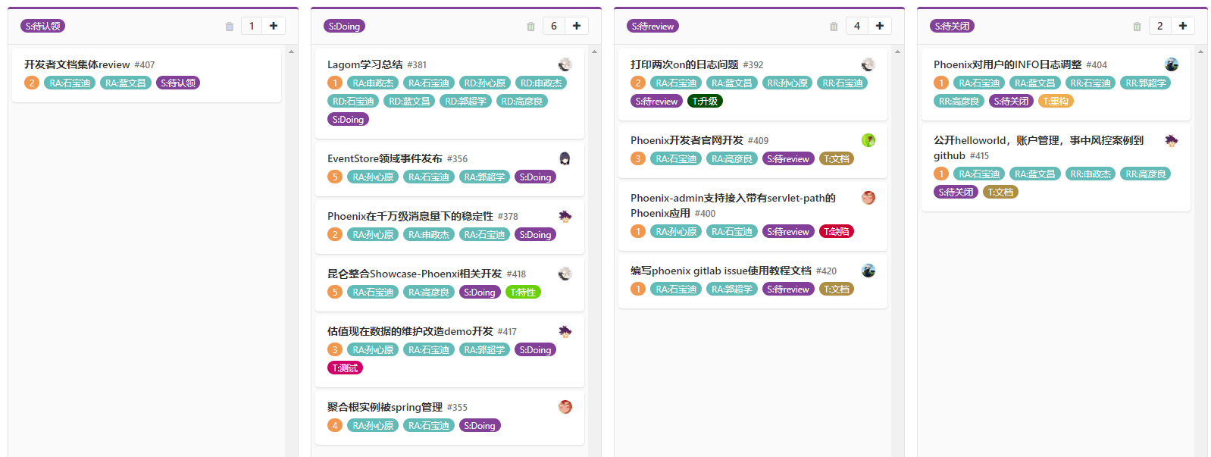
Task: Click the trash icon in S:待认领 column
Action: click(230, 27)
